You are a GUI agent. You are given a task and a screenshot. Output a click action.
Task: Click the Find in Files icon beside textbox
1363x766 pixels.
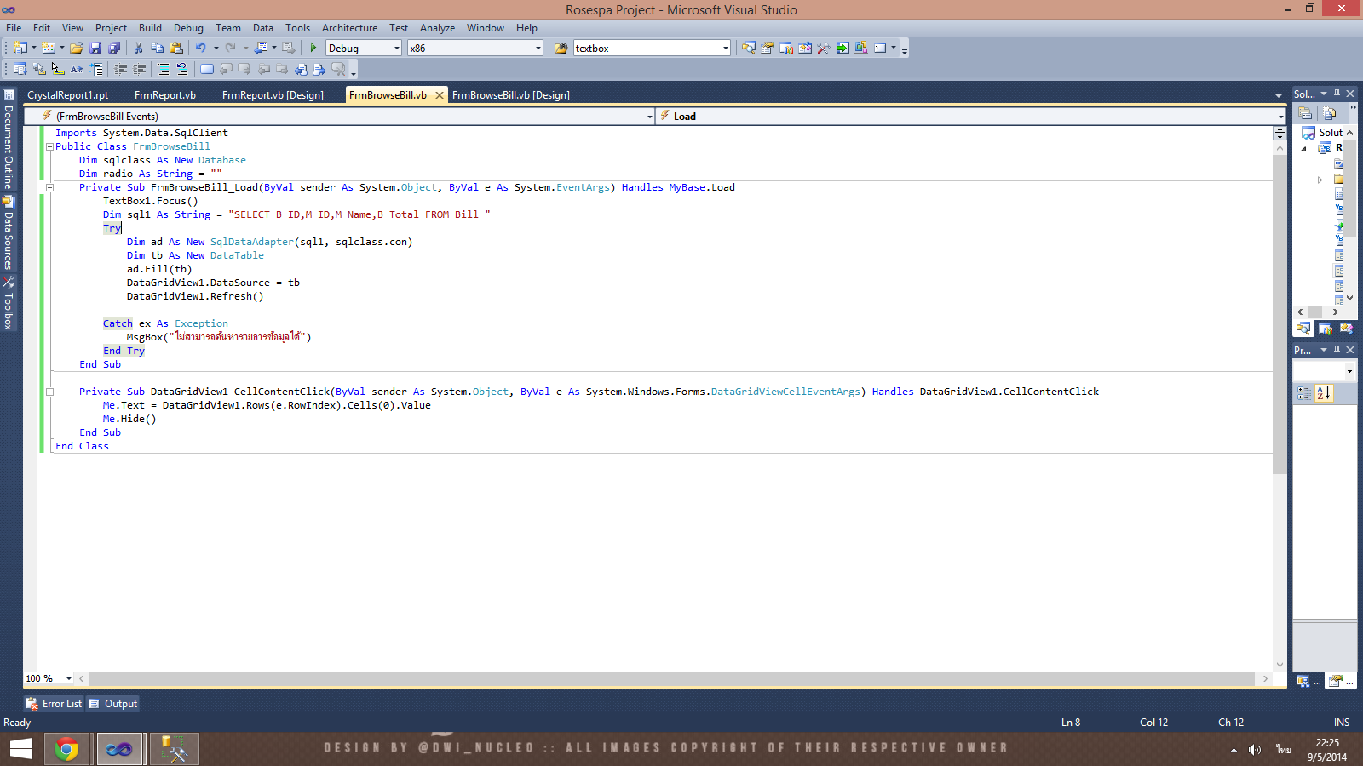point(561,48)
